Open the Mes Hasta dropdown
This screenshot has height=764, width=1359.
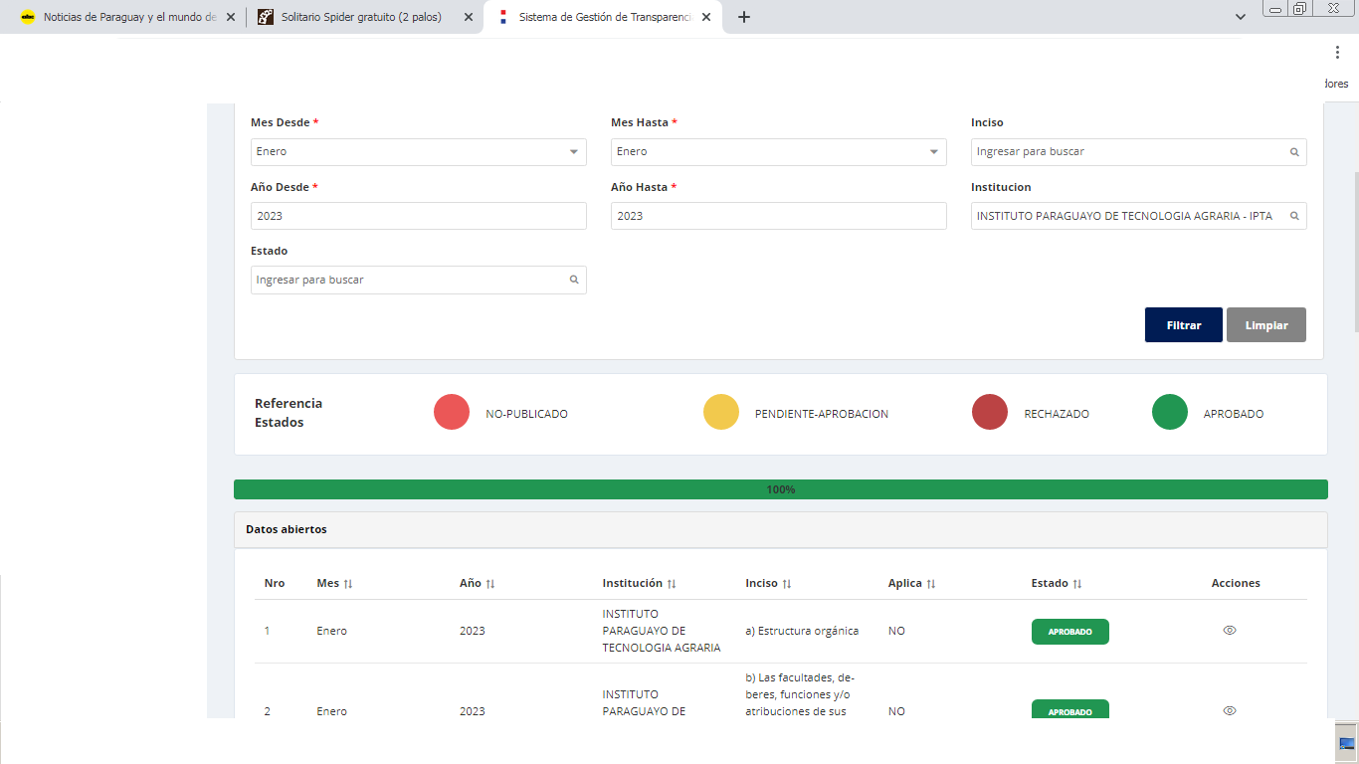coord(779,151)
